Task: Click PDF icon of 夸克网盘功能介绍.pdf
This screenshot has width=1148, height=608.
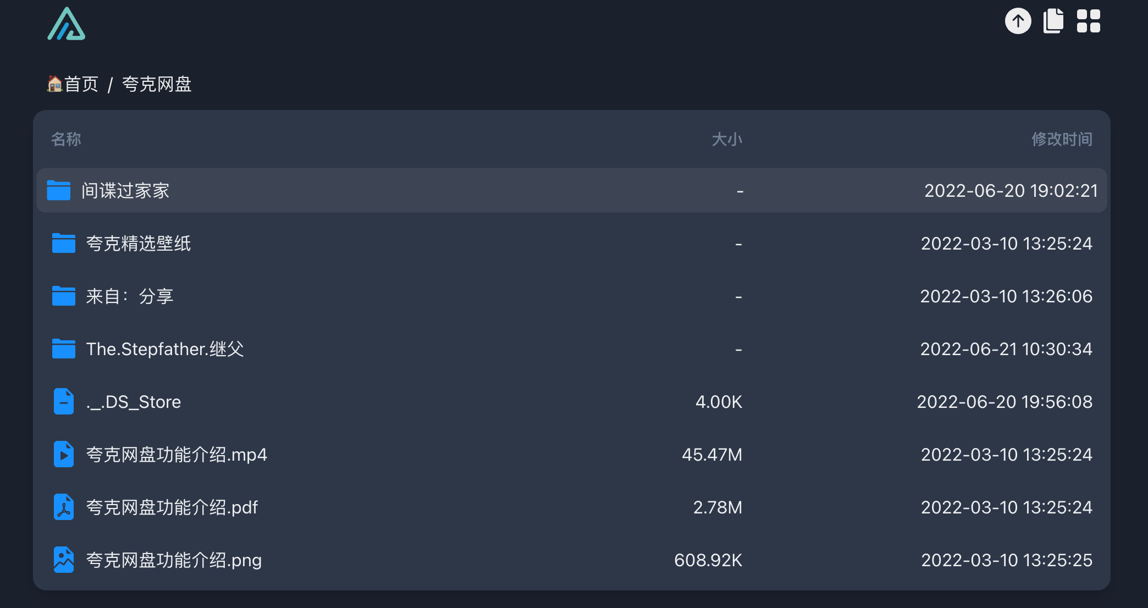Action: click(x=64, y=507)
